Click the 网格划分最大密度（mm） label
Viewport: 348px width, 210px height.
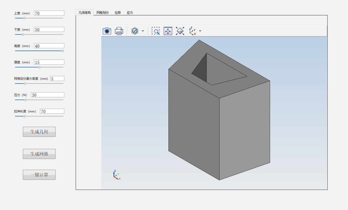pyautogui.click(x=31, y=79)
